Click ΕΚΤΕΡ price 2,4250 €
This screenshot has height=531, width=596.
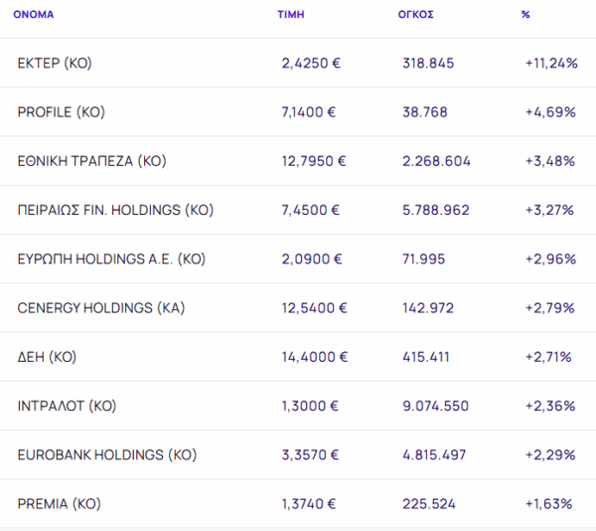click(x=311, y=63)
